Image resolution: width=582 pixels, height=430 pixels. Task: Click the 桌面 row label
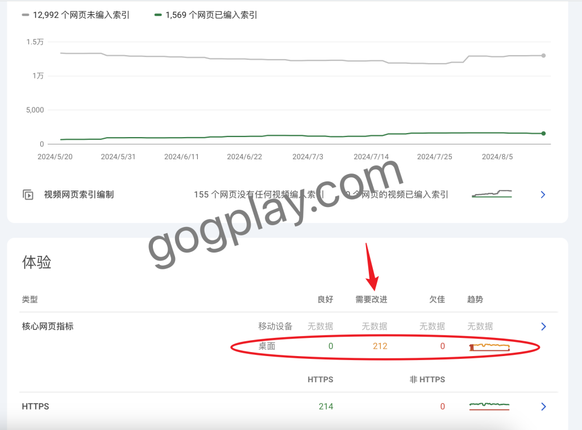[267, 346]
